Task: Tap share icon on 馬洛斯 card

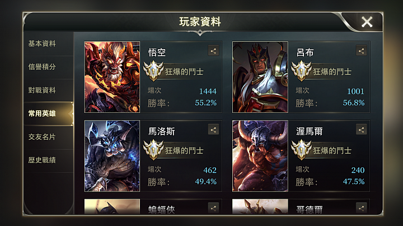Action: click(x=213, y=129)
